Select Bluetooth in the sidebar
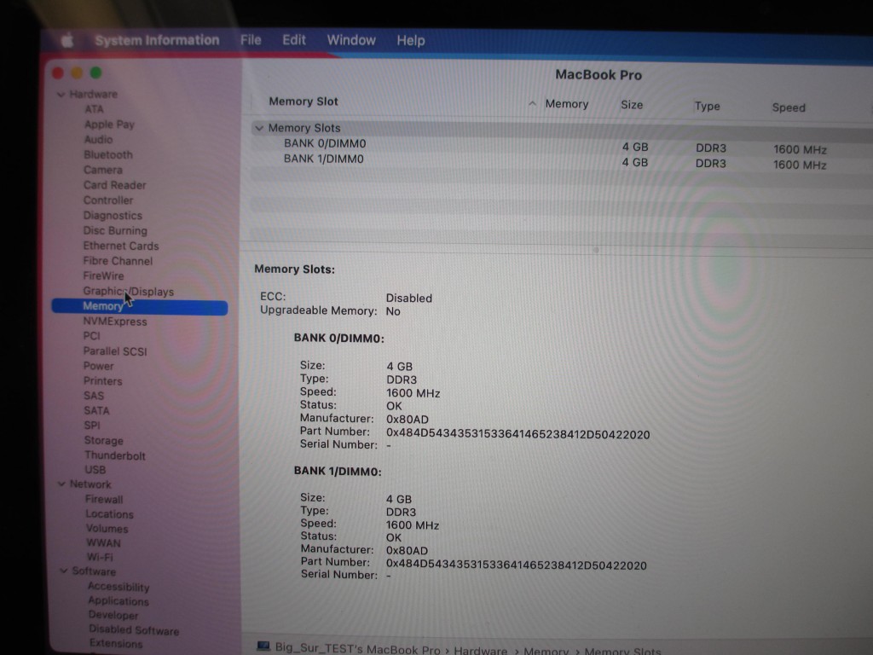 (108, 154)
